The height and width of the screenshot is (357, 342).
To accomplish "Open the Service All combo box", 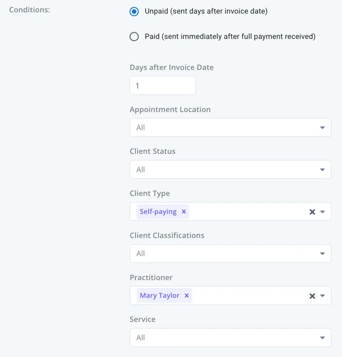I will [230, 338].
